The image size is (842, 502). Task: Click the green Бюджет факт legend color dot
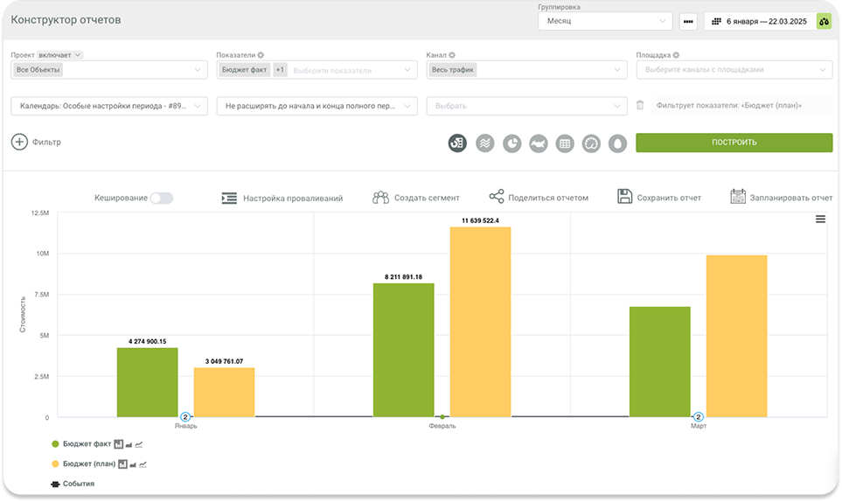[x=56, y=445]
